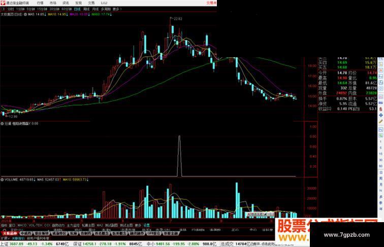Viewport: 384px width, 247px height.
Task: Select the MACD indicator tab
Action: click(22, 225)
